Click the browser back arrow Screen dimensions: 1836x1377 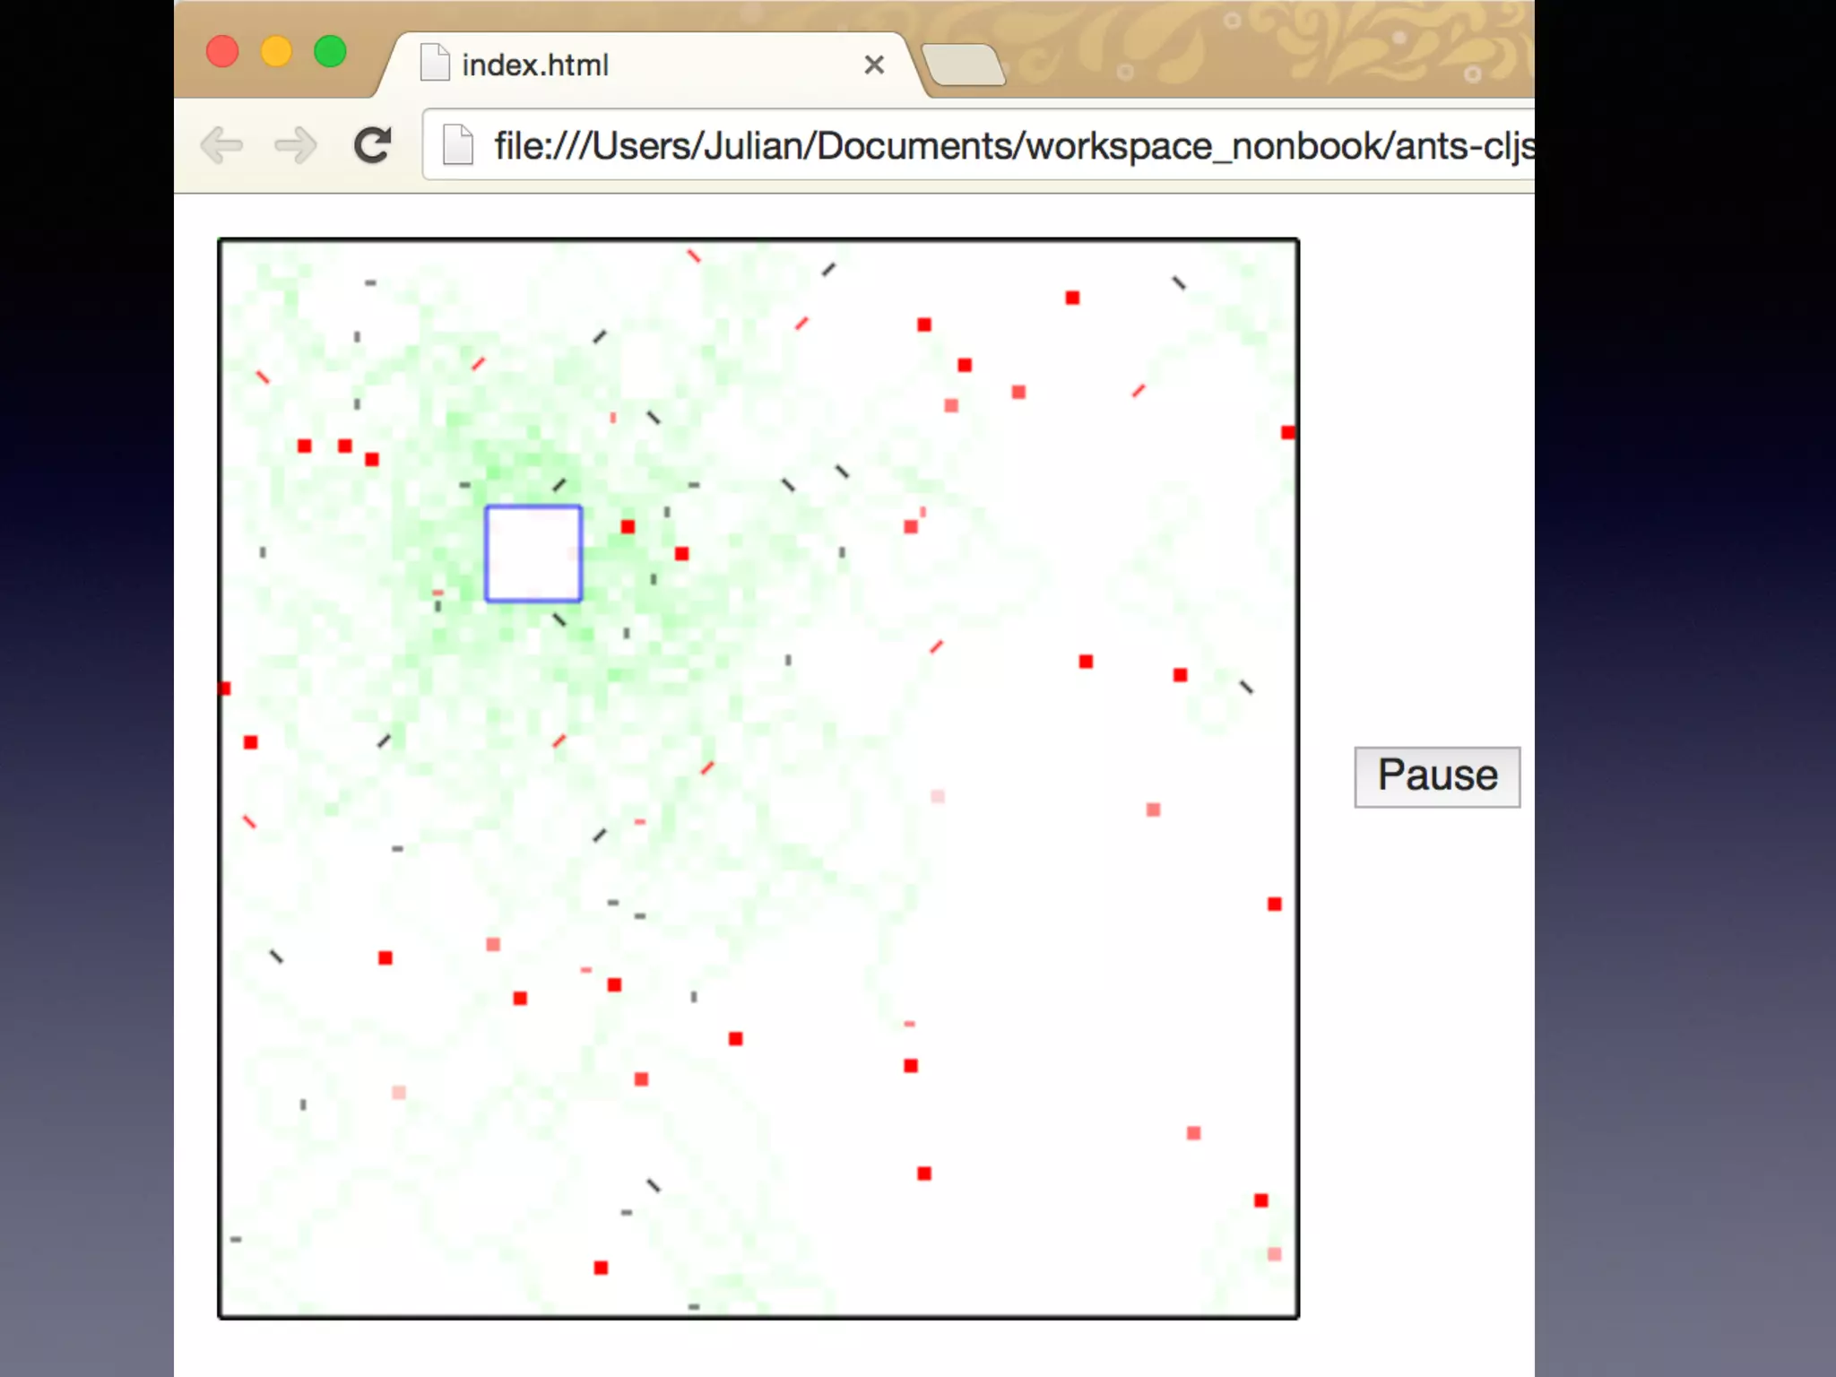point(221,145)
